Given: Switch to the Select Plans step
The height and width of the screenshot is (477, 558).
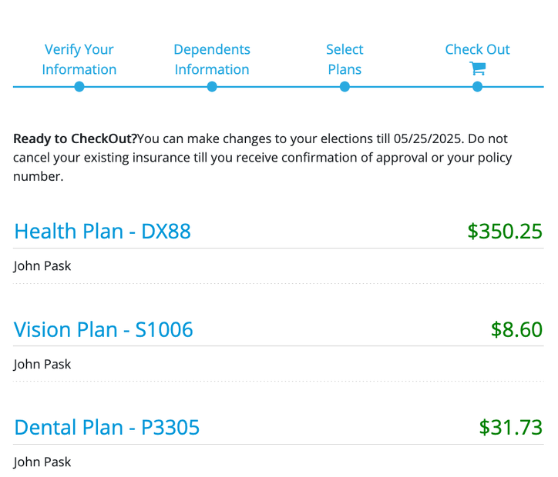Looking at the screenshot, I should [x=345, y=59].
